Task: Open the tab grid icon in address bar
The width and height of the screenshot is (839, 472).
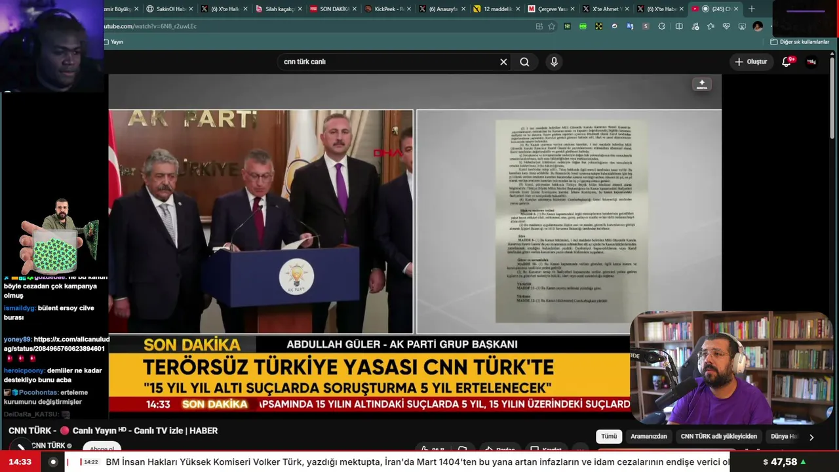Action: [539, 26]
